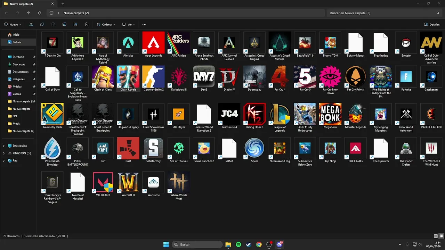Go up one folder level
The width and height of the screenshot is (445, 250).
pyautogui.click(x=29, y=13)
